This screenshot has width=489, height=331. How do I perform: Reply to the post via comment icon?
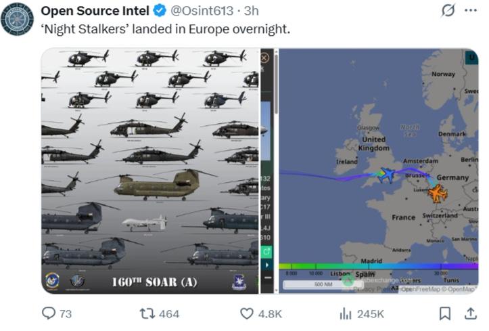pos(49,313)
